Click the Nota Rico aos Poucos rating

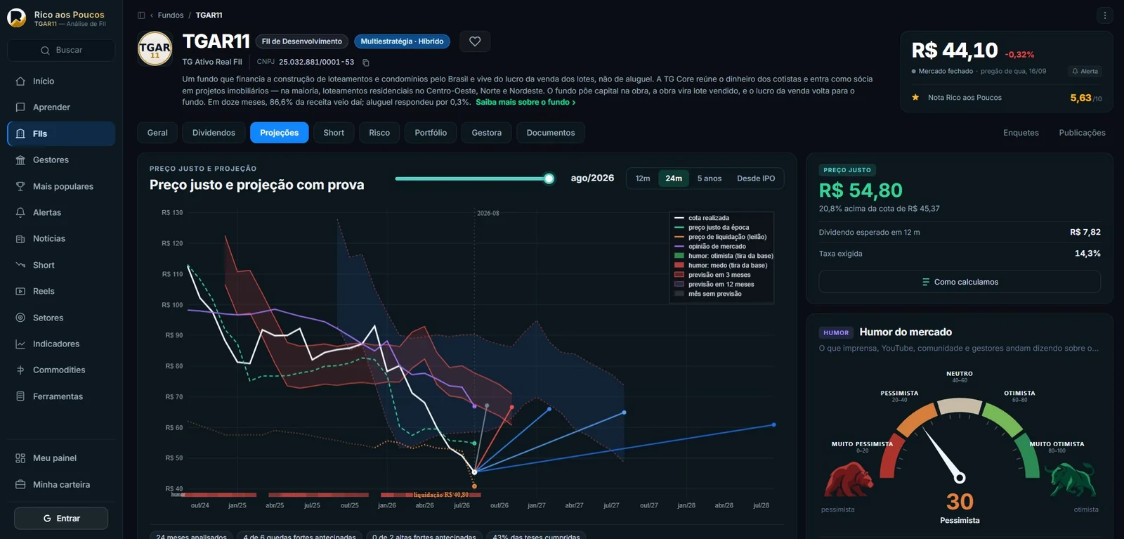tap(1007, 98)
